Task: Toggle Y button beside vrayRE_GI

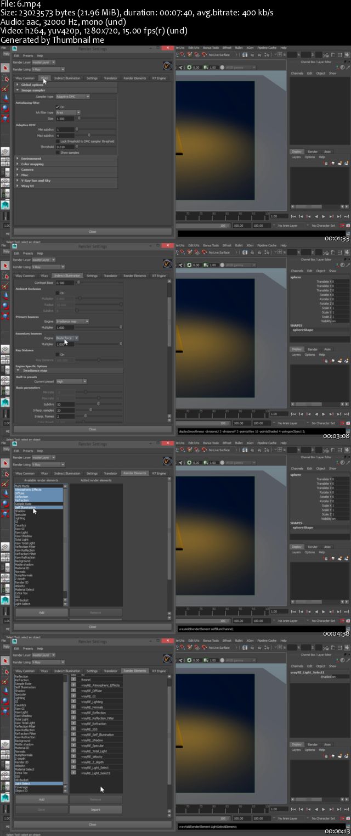Action: click(73, 696)
